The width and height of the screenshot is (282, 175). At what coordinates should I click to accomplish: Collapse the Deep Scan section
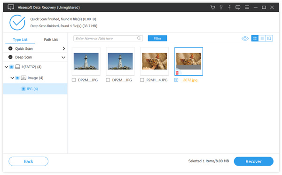click(63, 57)
